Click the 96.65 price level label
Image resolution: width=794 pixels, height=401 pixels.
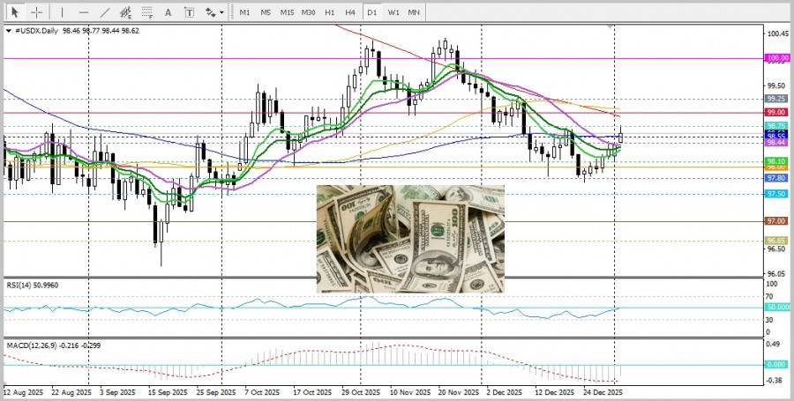pyautogui.click(x=776, y=241)
